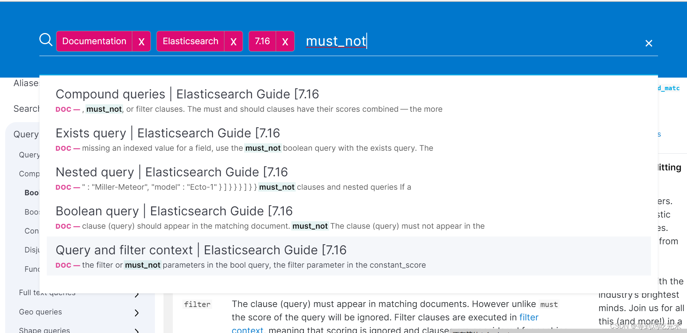Open Aliases sidebar item

tap(26, 83)
